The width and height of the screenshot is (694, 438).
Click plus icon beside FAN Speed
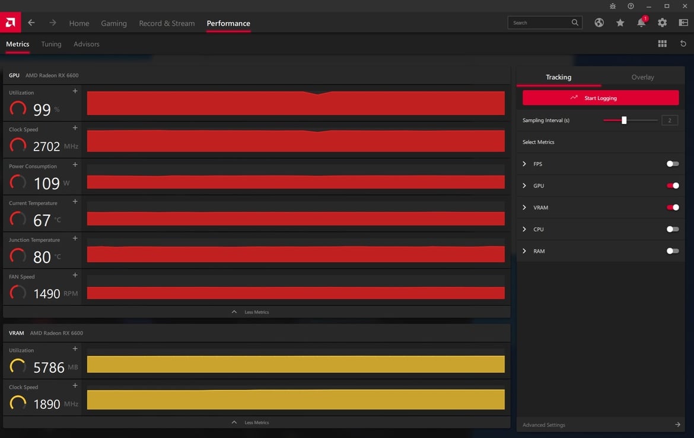75,275
